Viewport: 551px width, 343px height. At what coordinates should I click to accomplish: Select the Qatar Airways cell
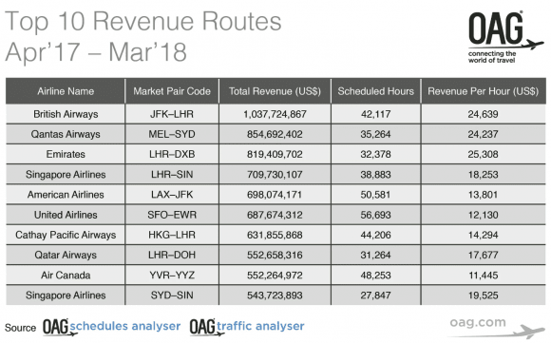[66, 256]
